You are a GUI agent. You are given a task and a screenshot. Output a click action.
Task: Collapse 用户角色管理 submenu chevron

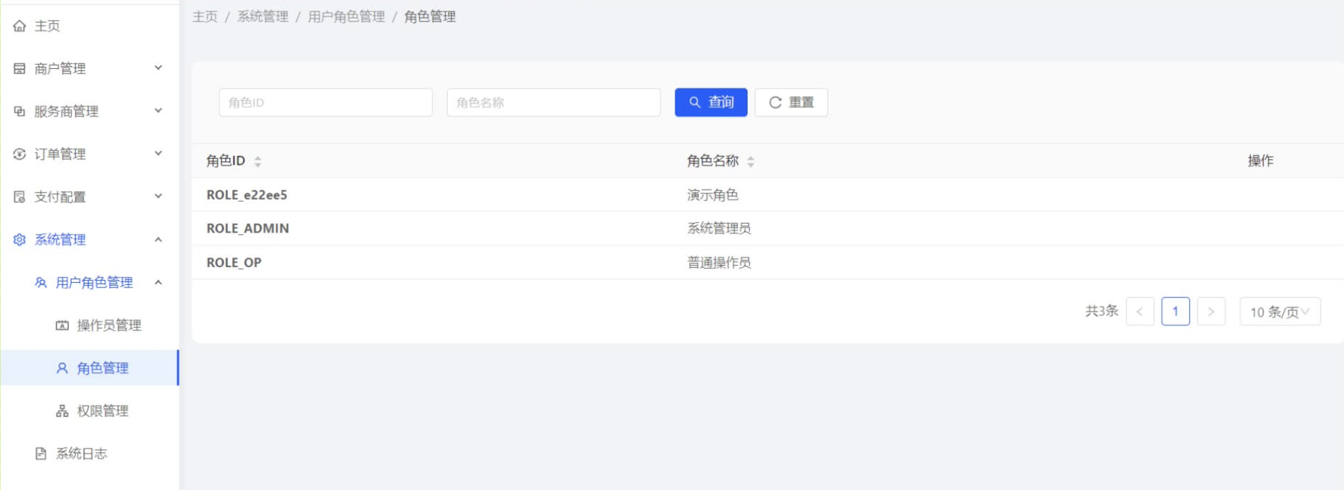159,282
